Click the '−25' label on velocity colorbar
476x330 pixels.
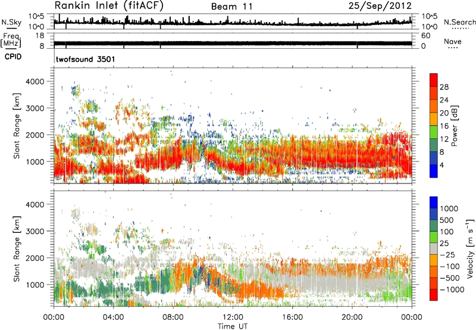click(x=447, y=255)
